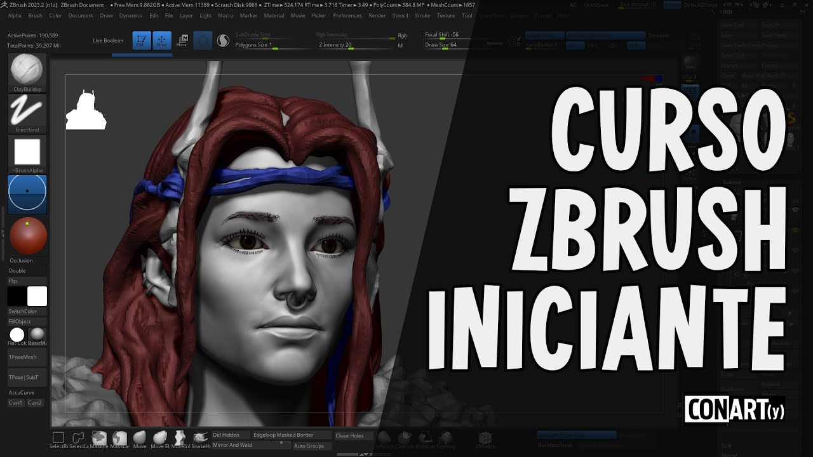Viewport: 813px width, 457px height.
Task: Open the Render menu
Action: tap(377, 15)
